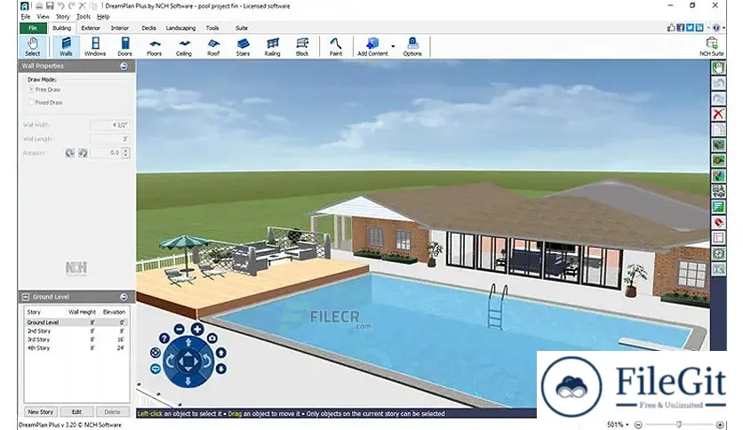This screenshot has width=743, height=430.
Task: Click the camera snapshot navigation button
Action: pyautogui.click(x=212, y=338)
